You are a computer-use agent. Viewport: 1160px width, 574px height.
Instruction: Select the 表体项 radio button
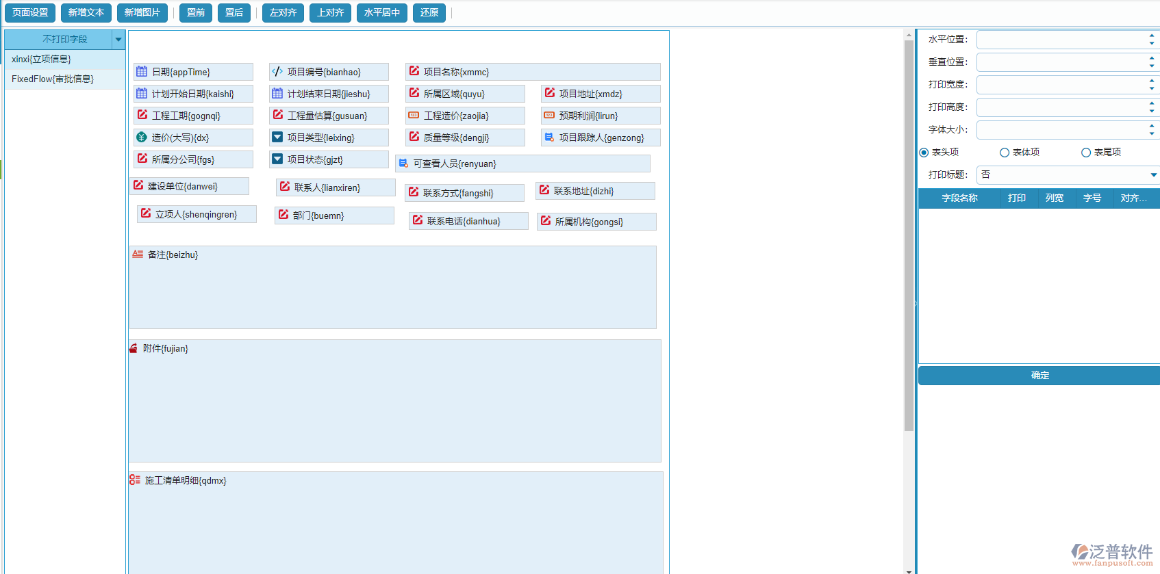(1005, 153)
